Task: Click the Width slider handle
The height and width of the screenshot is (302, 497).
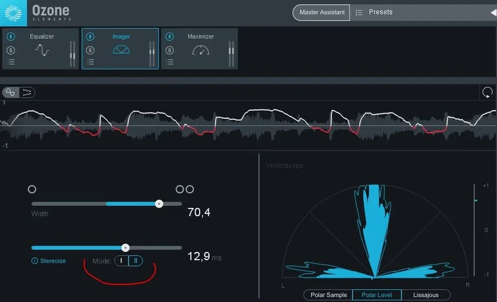Action: pos(159,204)
